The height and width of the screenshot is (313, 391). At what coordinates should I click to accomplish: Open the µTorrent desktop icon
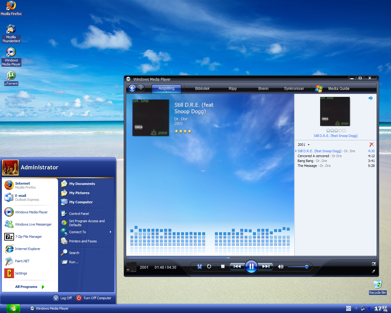11,78
